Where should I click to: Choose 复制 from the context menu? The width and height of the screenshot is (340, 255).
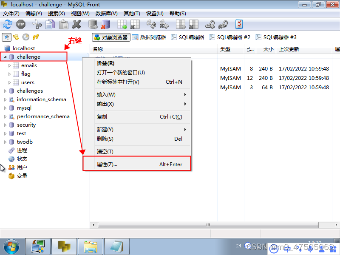pos(137,117)
